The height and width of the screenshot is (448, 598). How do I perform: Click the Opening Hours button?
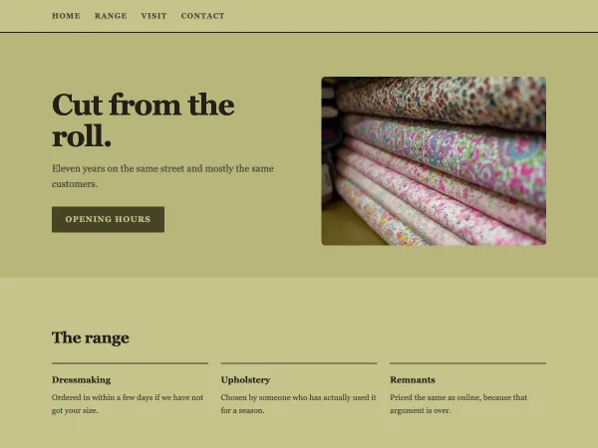[108, 219]
